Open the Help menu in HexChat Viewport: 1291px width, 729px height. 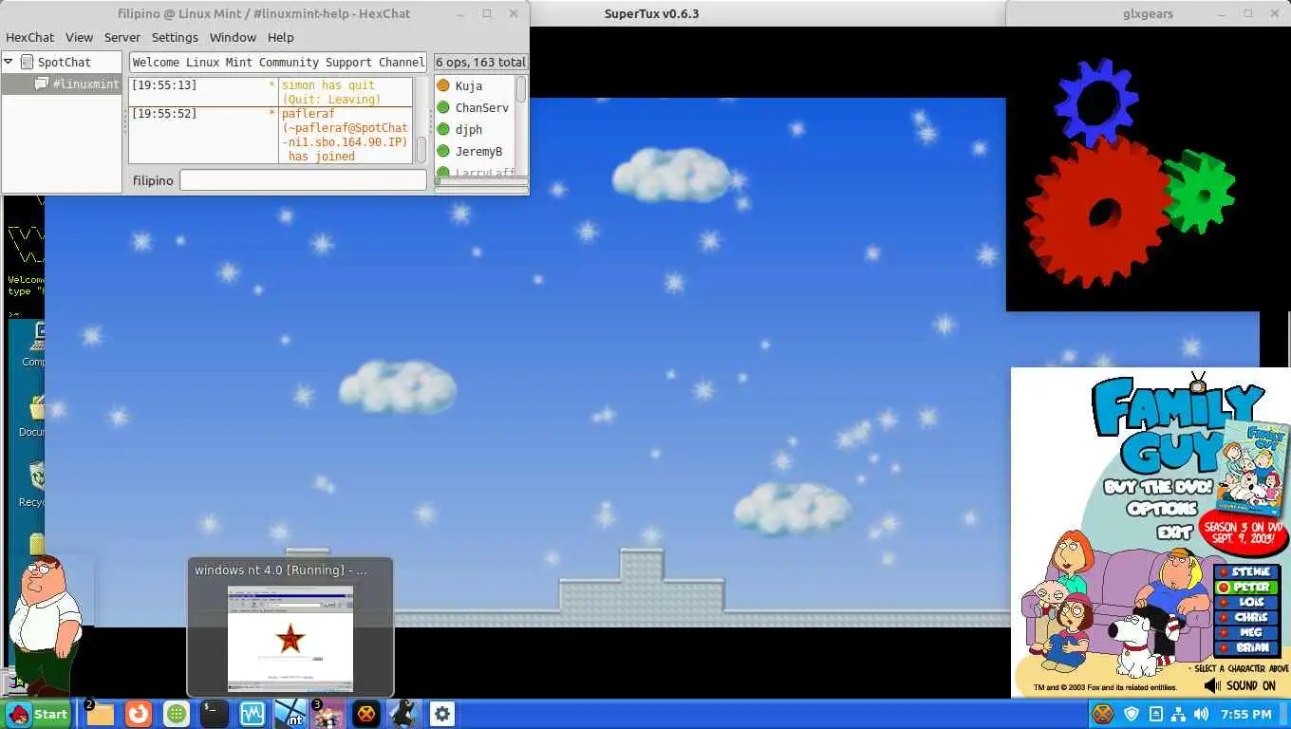tap(280, 37)
